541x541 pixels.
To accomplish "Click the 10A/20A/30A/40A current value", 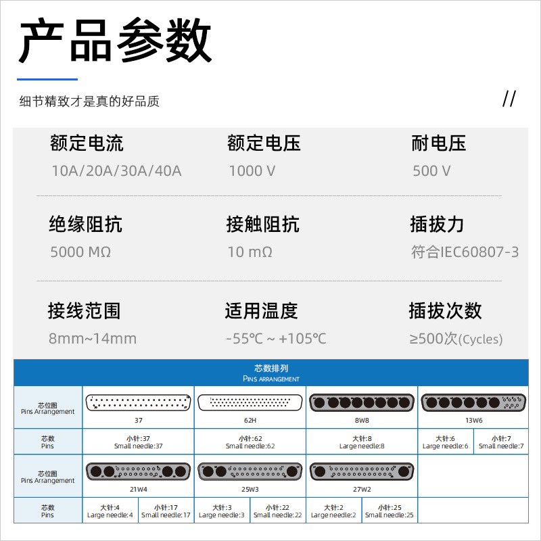I will point(116,170).
